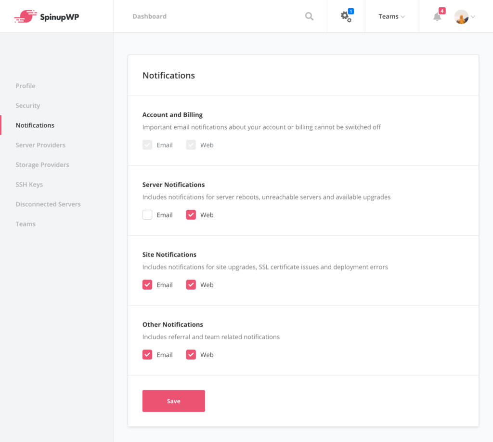Image resolution: width=493 pixels, height=442 pixels.
Task: Open Server Providers in the sidebar
Action: click(40, 145)
